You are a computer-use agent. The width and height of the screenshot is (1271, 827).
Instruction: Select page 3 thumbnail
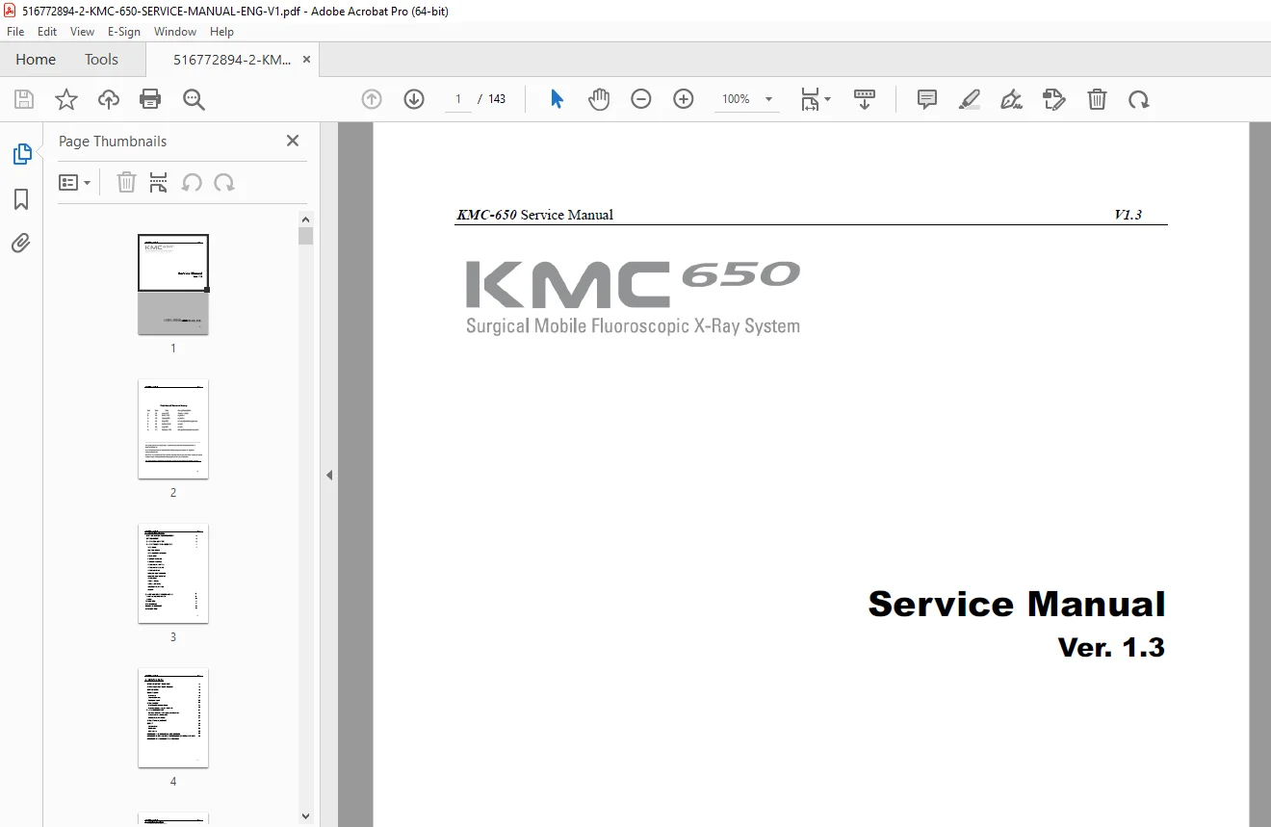point(173,574)
